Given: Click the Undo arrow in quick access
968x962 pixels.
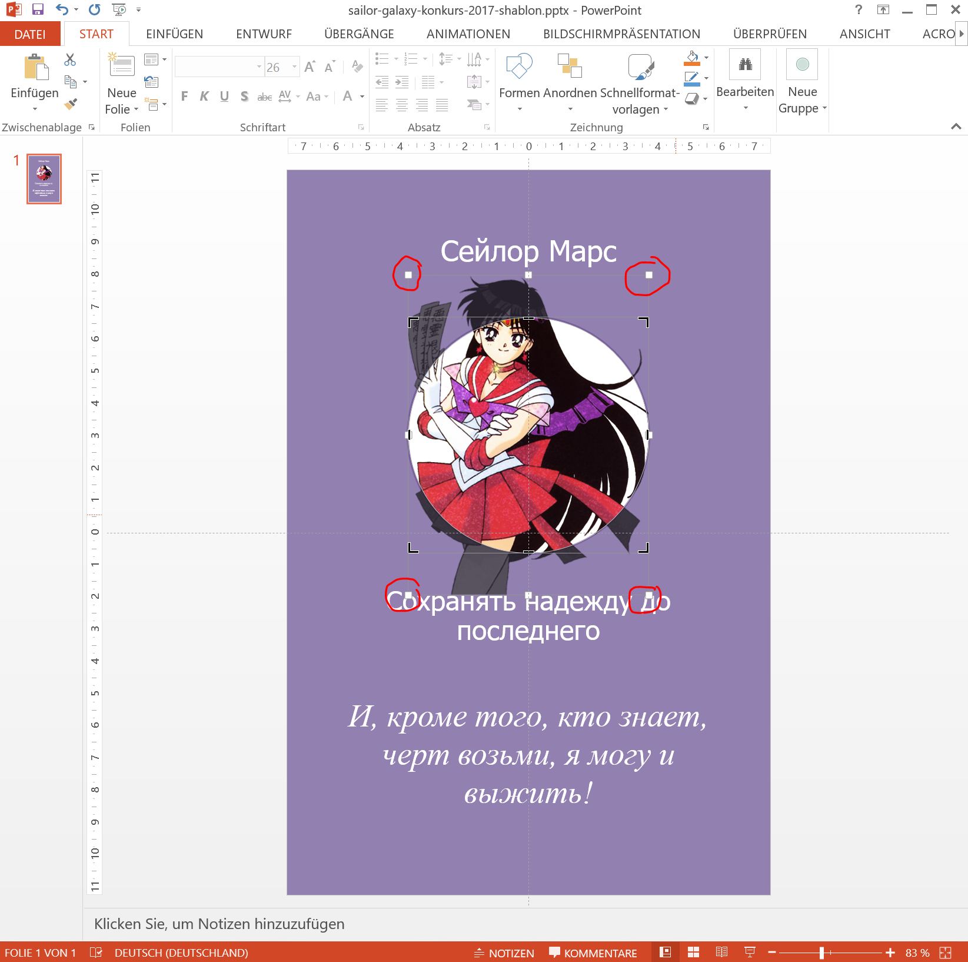Looking at the screenshot, I should [62, 9].
